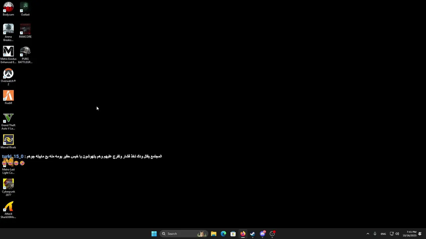Select the Attack Shark X6 mouse icon

(x=8, y=210)
